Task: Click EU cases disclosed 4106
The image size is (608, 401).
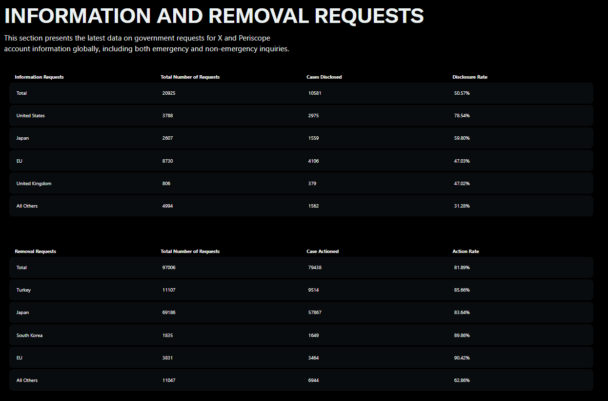Action: (313, 161)
